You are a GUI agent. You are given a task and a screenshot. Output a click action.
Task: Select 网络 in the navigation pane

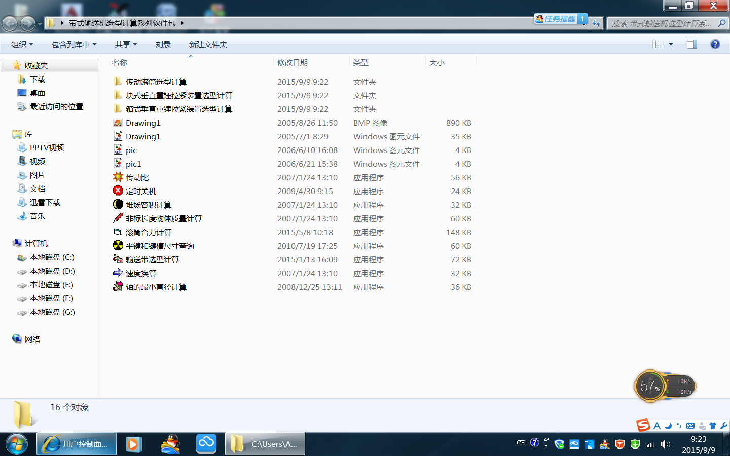[x=32, y=339]
